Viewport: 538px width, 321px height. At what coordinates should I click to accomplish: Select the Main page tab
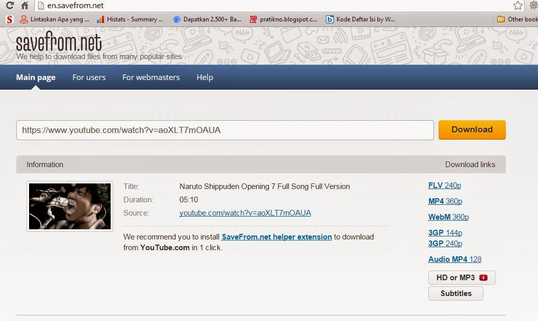[36, 77]
